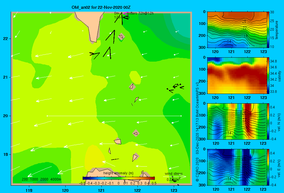Viewport: 284px width, 193px height.
Task: Click the 'temperature' vertical axis label
Action: 277,30
